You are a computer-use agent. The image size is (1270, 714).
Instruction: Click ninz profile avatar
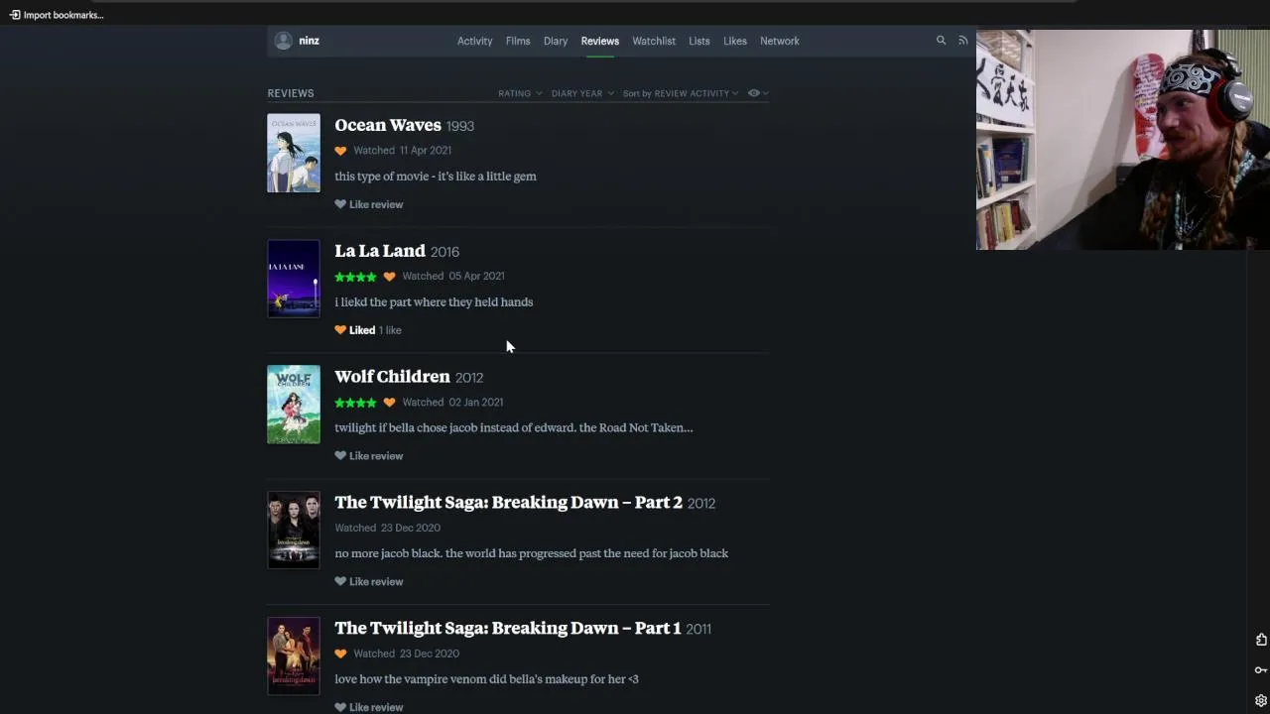click(x=283, y=41)
